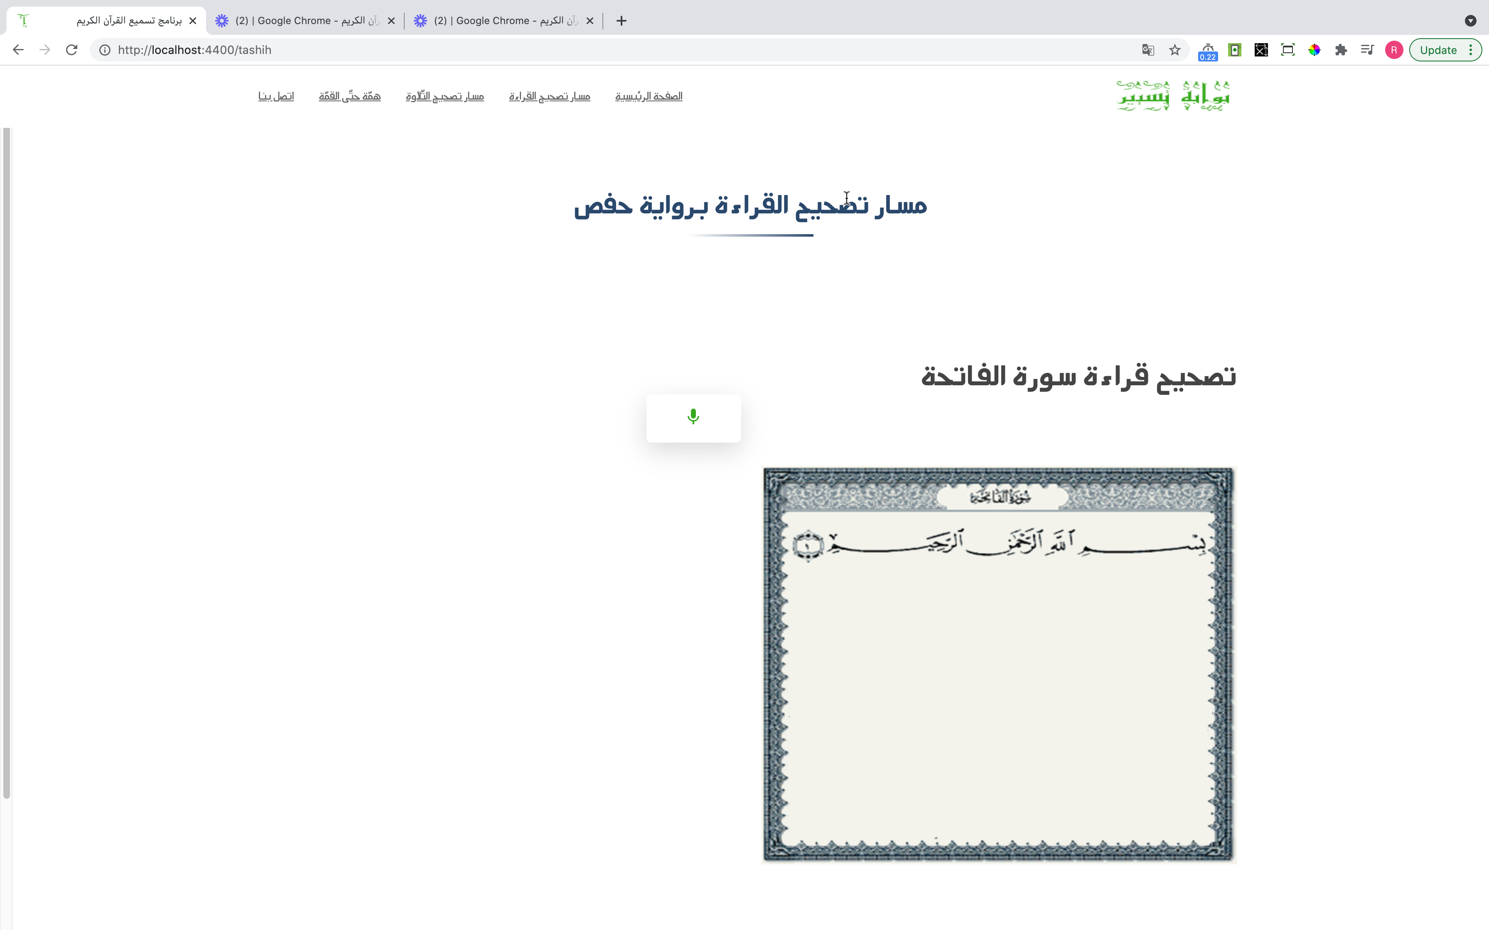Open the R profile avatar menu
This screenshot has height=930, width=1489.
[x=1393, y=50]
